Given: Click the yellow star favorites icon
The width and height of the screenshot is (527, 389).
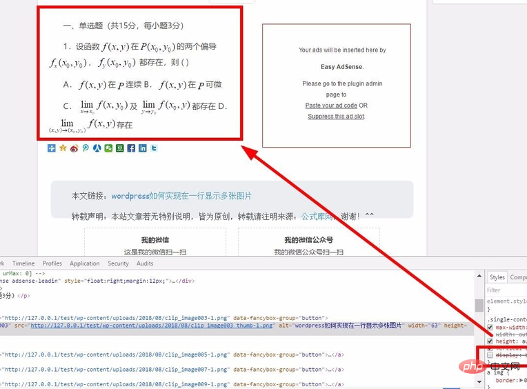Looking at the screenshot, I should (63, 148).
